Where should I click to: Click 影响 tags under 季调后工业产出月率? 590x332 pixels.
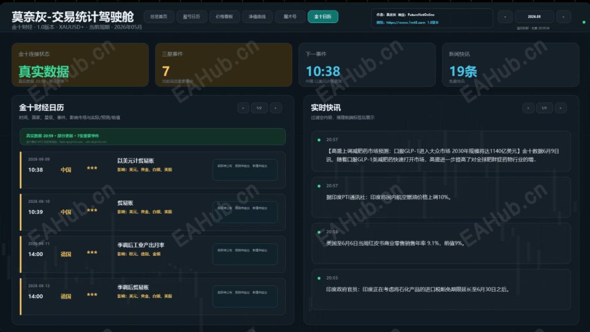139,254
